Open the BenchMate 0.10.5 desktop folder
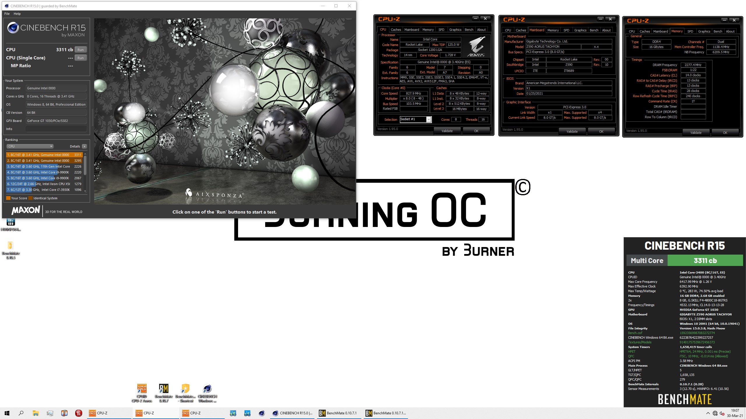 click(10, 250)
